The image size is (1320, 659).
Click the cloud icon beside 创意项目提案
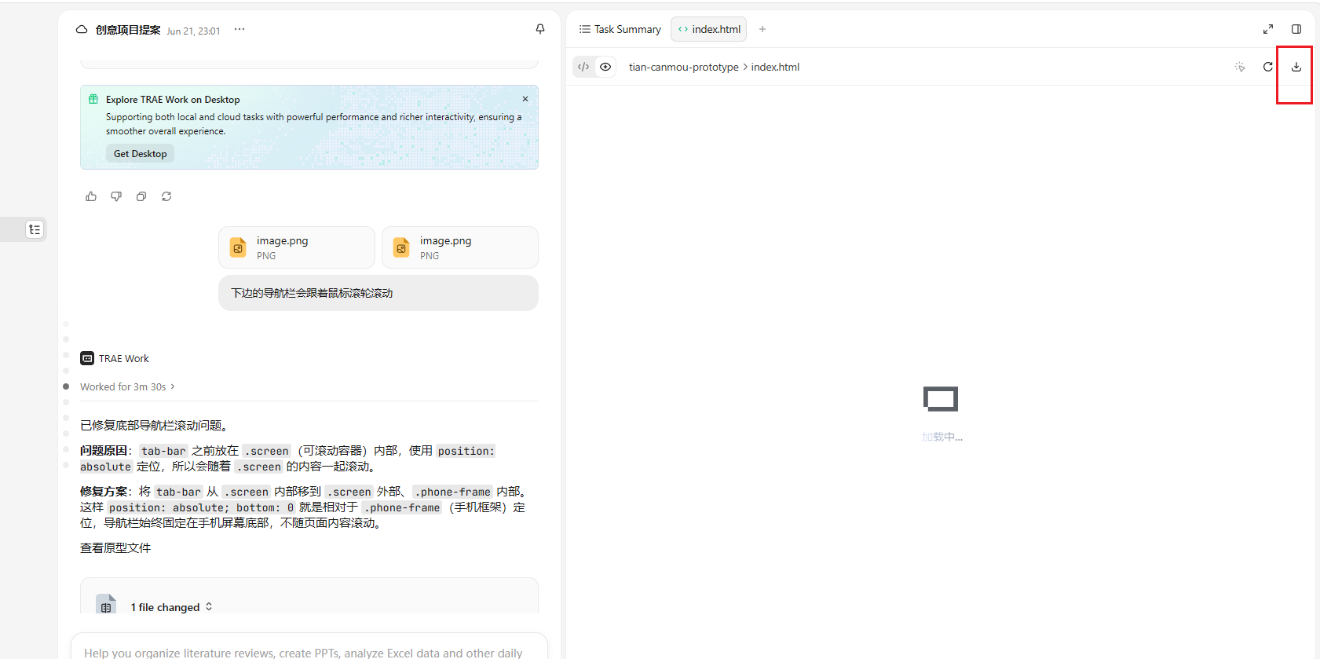coord(82,30)
